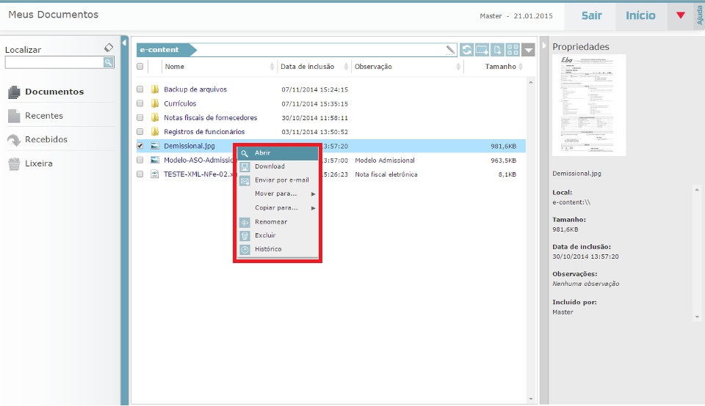
Task: Click the add document icon in toolbar
Action: (497, 50)
